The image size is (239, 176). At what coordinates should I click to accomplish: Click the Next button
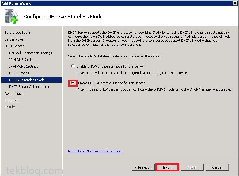pyautogui.click(x=167, y=167)
